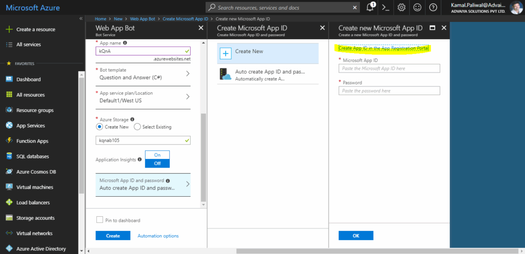Screen dimensions: 525x254
Task: Click the feedback smiley icon
Action: [x=417, y=8]
